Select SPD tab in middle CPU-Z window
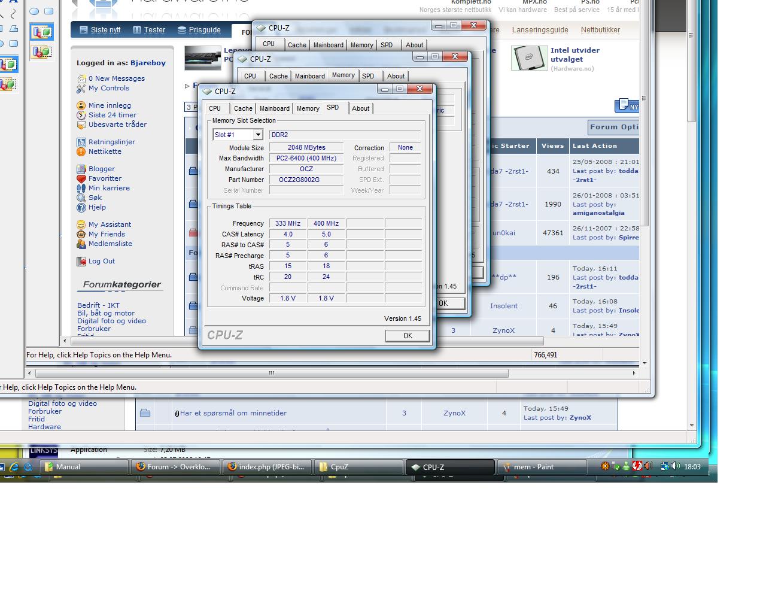Screen dimensions: 766x613 pos(368,76)
